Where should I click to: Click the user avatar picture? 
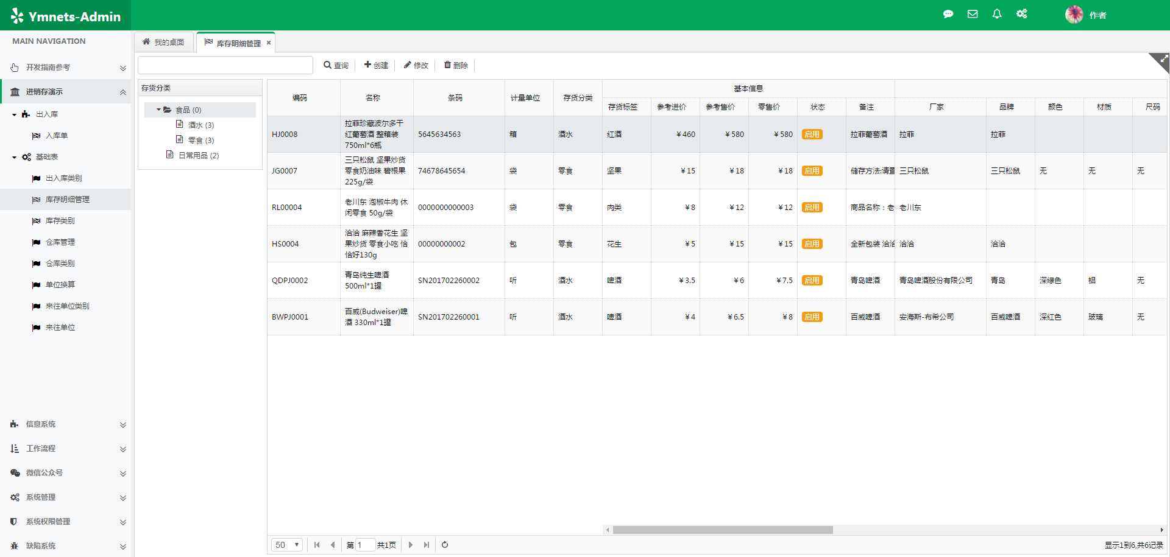point(1074,15)
